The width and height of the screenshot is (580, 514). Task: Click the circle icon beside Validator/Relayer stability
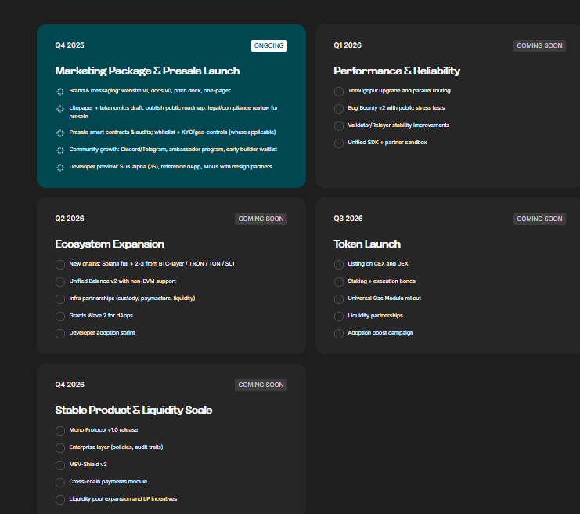pyautogui.click(x=339, y=126)
